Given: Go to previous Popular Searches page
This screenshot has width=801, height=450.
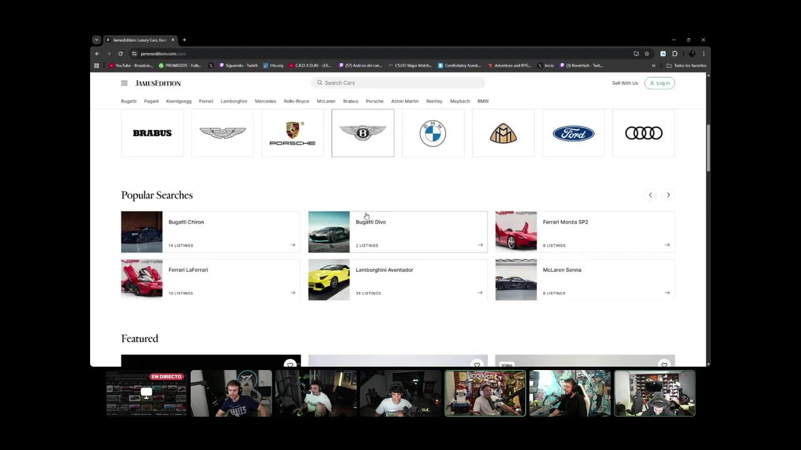Looking at the screenshot, I should point(650,195).
